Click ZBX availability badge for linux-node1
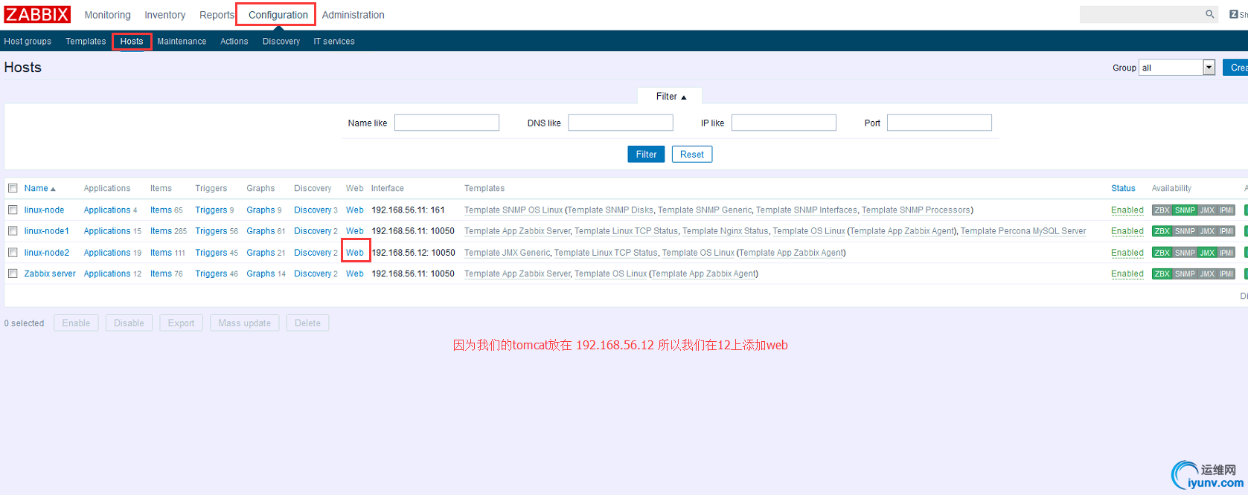 pos(1162,231)
